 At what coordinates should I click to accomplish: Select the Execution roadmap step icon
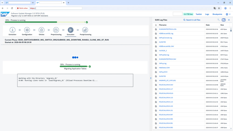70,30
